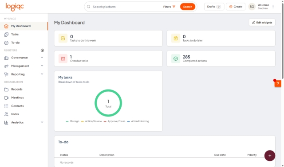284x167 pixels.
Task: Toggle Approve/Close legend item
Action: [114, 121]
